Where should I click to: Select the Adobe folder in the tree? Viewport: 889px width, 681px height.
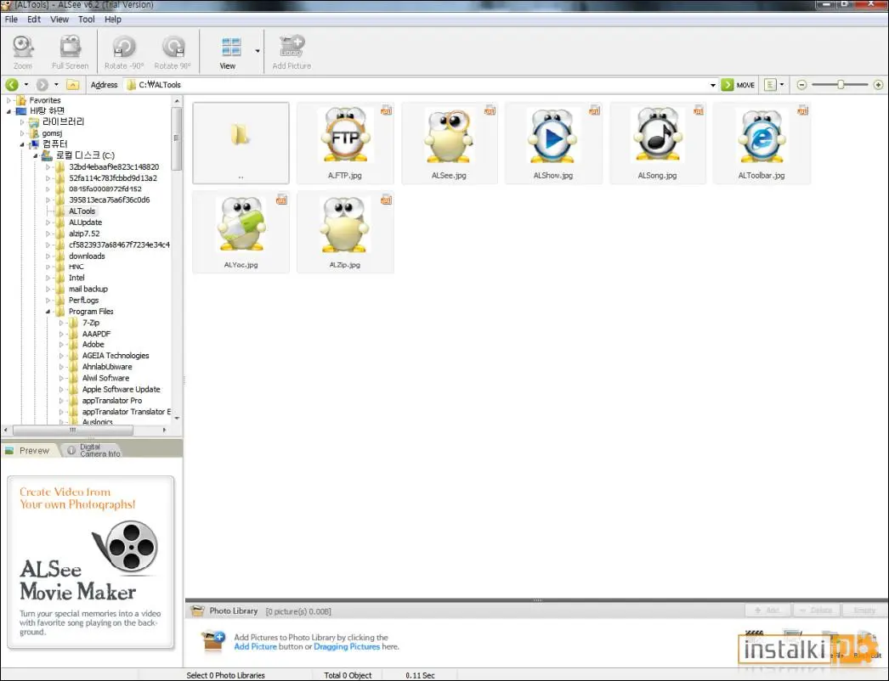[x=93, y=345]
